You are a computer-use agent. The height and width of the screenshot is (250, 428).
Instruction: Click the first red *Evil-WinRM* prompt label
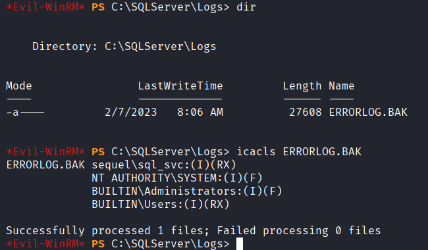point(45,7)
